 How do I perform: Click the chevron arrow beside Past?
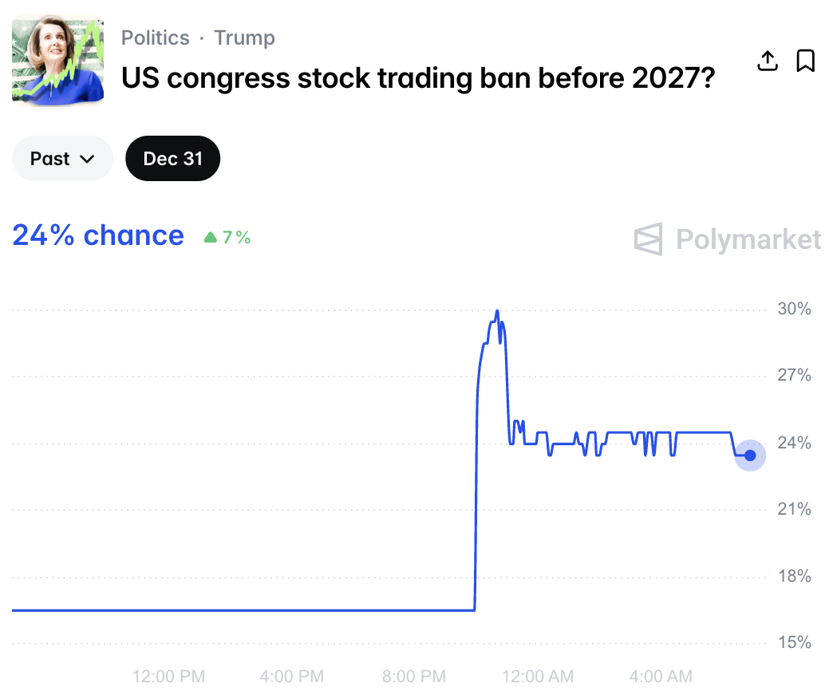[86, 159]
